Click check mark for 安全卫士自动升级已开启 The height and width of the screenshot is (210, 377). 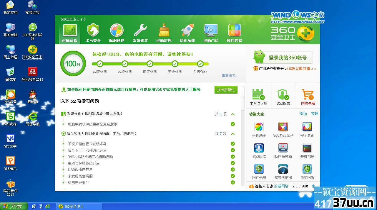233,150
